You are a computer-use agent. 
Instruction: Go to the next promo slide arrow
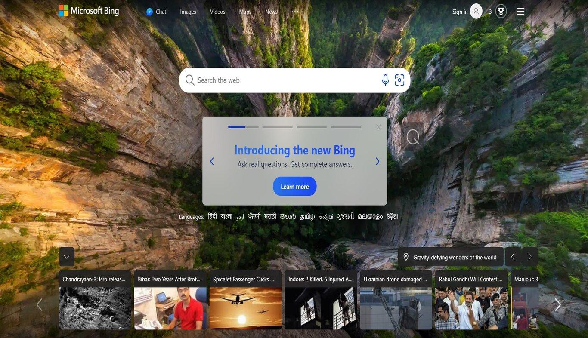click(x=378, y=161)
